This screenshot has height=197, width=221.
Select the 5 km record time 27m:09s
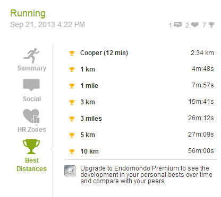click(x=201, y=135)
